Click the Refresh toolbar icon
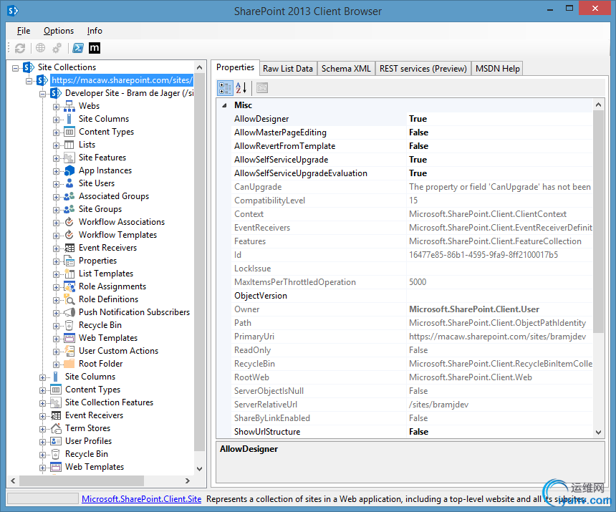 click(x=20, y=48)
